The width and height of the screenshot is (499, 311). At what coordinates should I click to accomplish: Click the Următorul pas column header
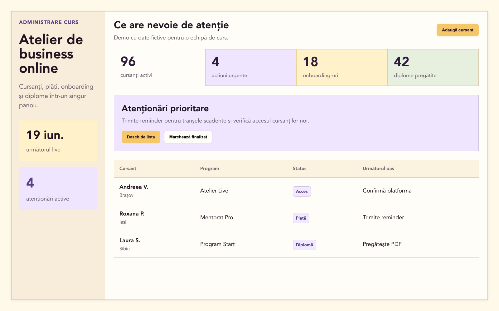[x=378, y=169]
